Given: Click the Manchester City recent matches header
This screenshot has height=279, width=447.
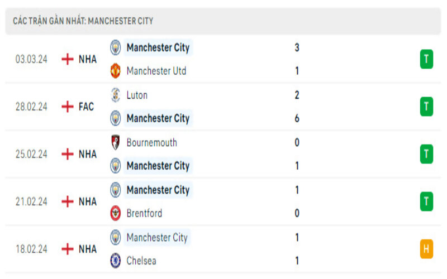Looking at the screenshot, I should point(83,21).
